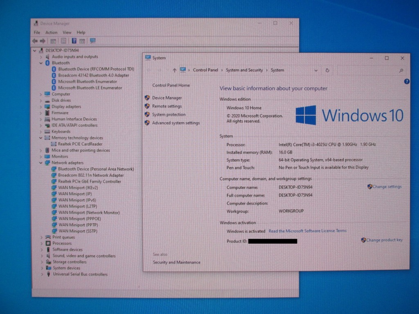Expand the Print queues category
Viewport: 419px width, 314px height.
(x=41, y=237)
